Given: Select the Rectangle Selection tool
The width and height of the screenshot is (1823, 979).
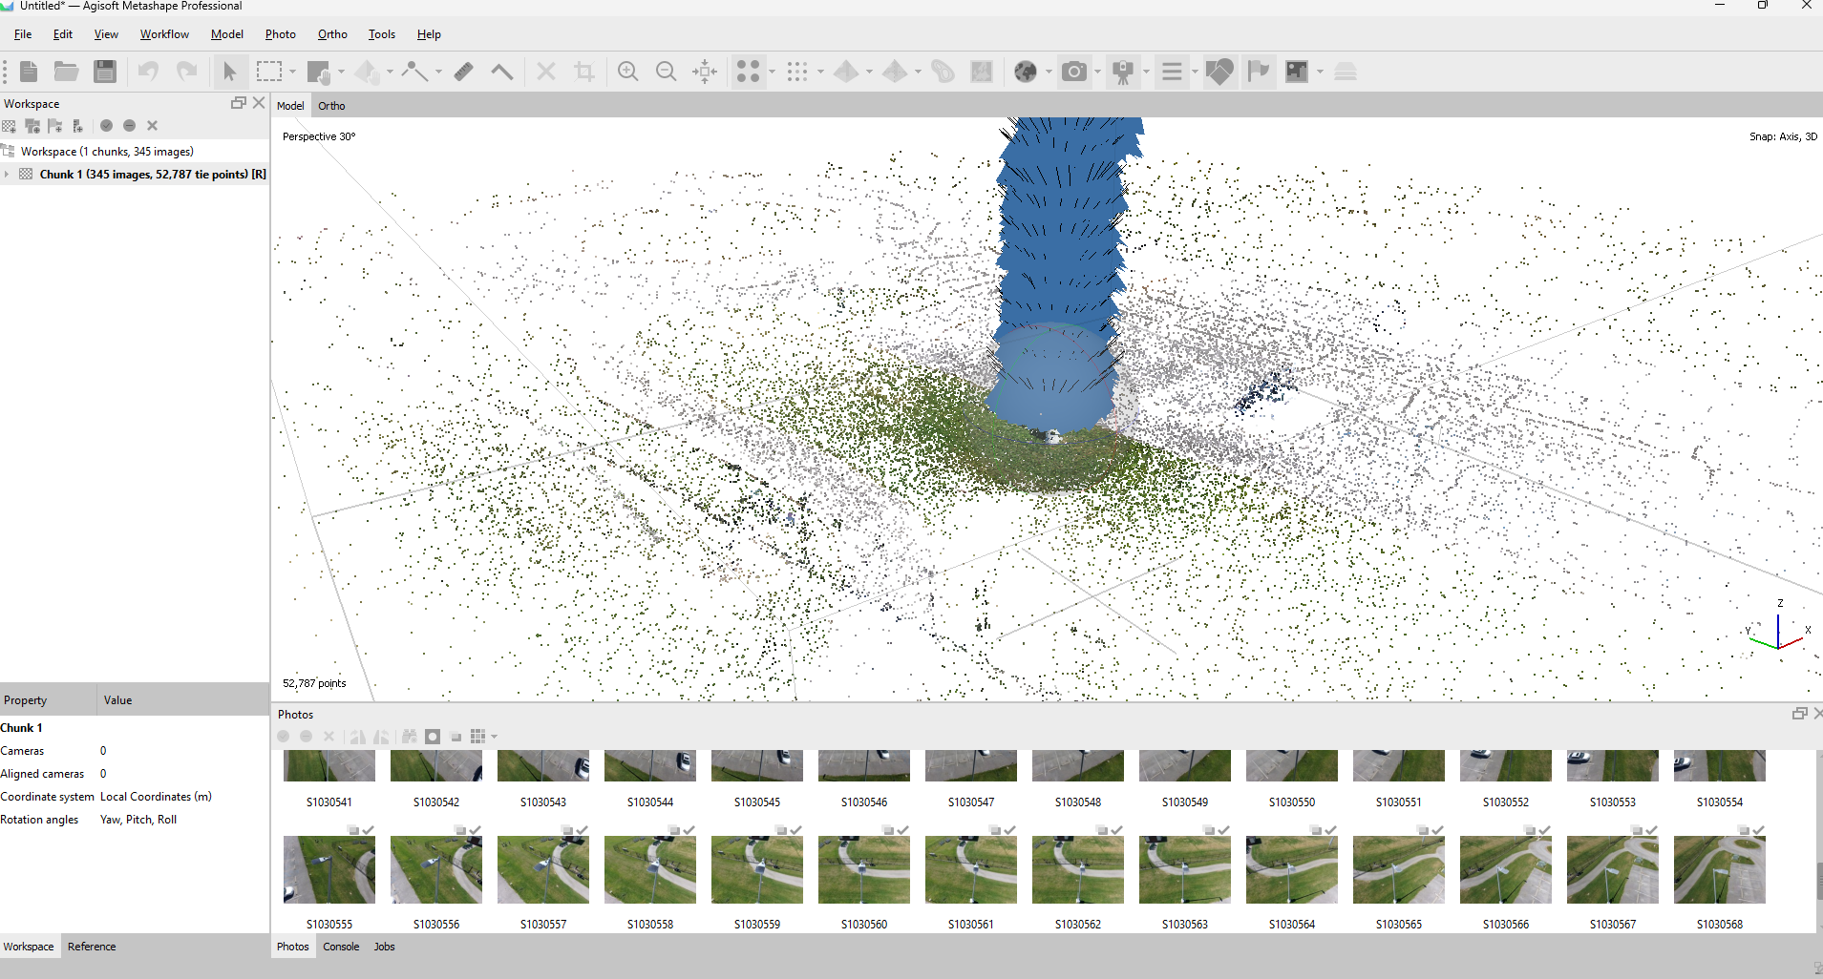Looking at the screenshot, I should tap(269, 72).
